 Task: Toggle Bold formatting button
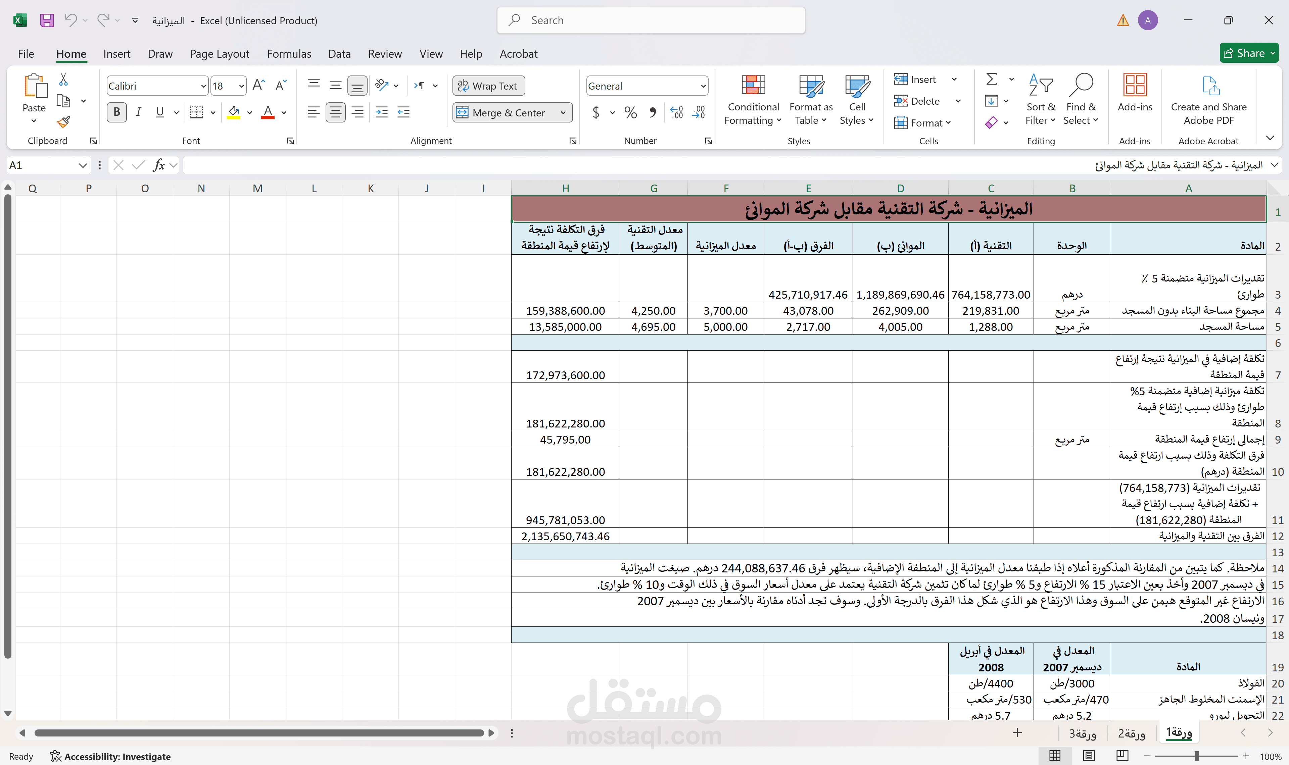tap(116, 112)
